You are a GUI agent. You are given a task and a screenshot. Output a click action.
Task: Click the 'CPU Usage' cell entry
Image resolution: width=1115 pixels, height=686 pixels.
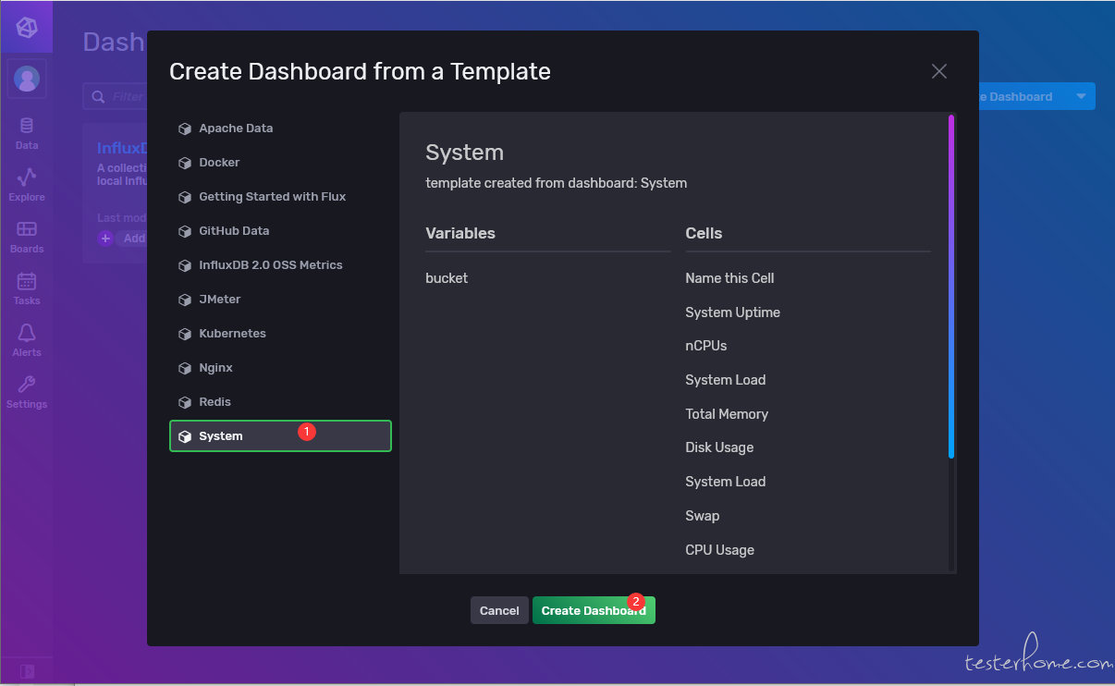[719, 550]
